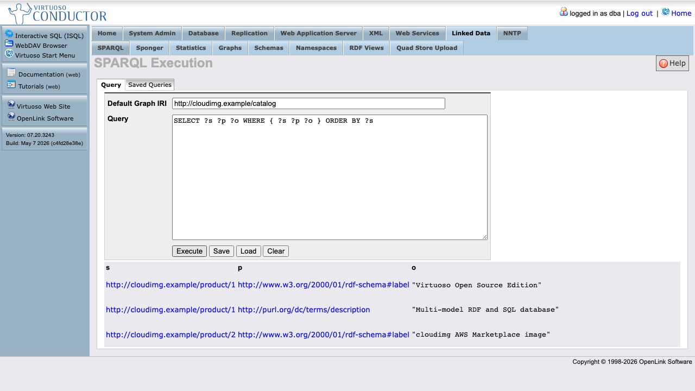This screenshot has height=391, width=695.
Task: Click the Interactive SQL icon in sidebar
Action: pyautogui.click(x=9, y=34)
